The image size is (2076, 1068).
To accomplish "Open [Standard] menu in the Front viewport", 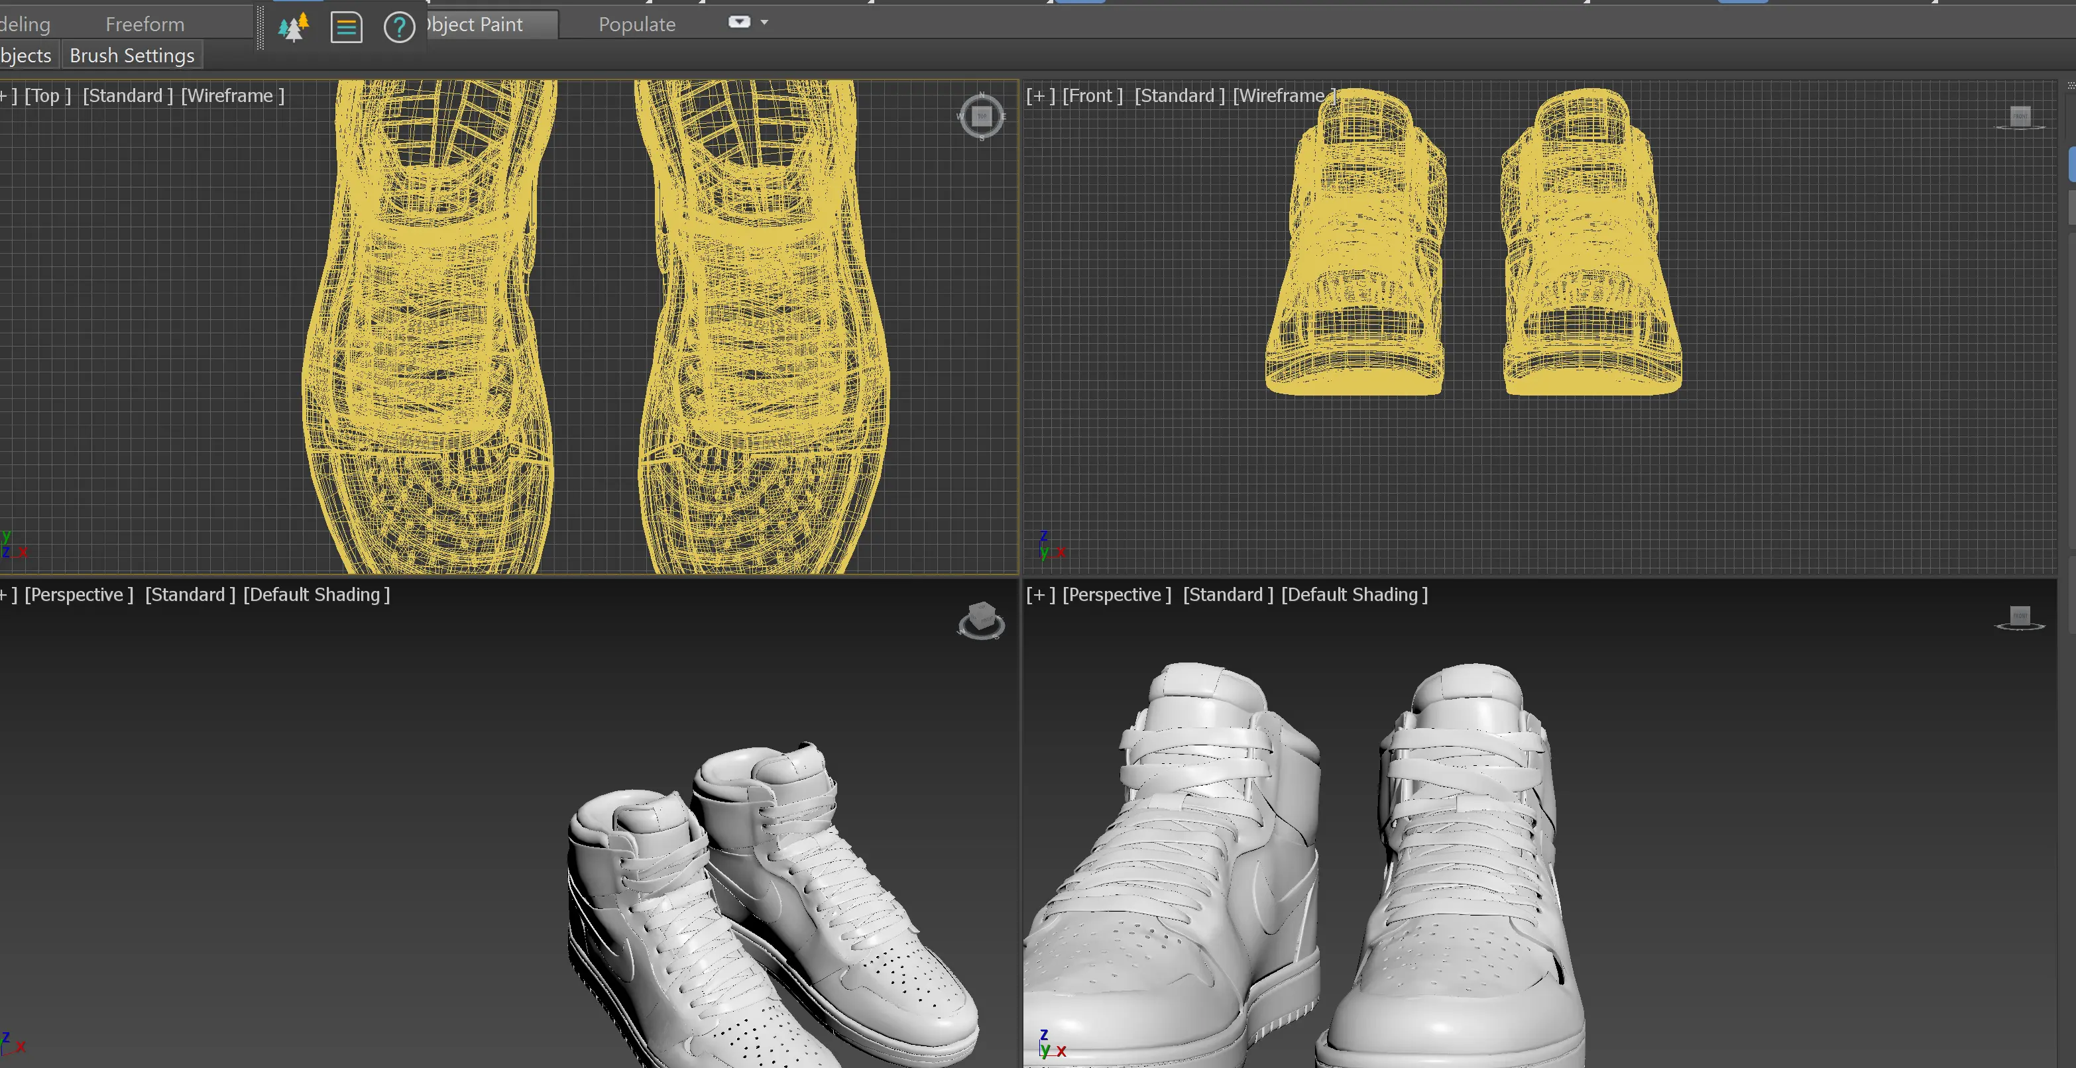I will point(1180,96).
